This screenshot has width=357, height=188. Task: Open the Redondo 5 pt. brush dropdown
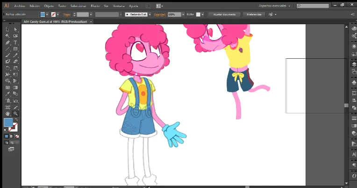pyautogui.click(x=150, y=14)
